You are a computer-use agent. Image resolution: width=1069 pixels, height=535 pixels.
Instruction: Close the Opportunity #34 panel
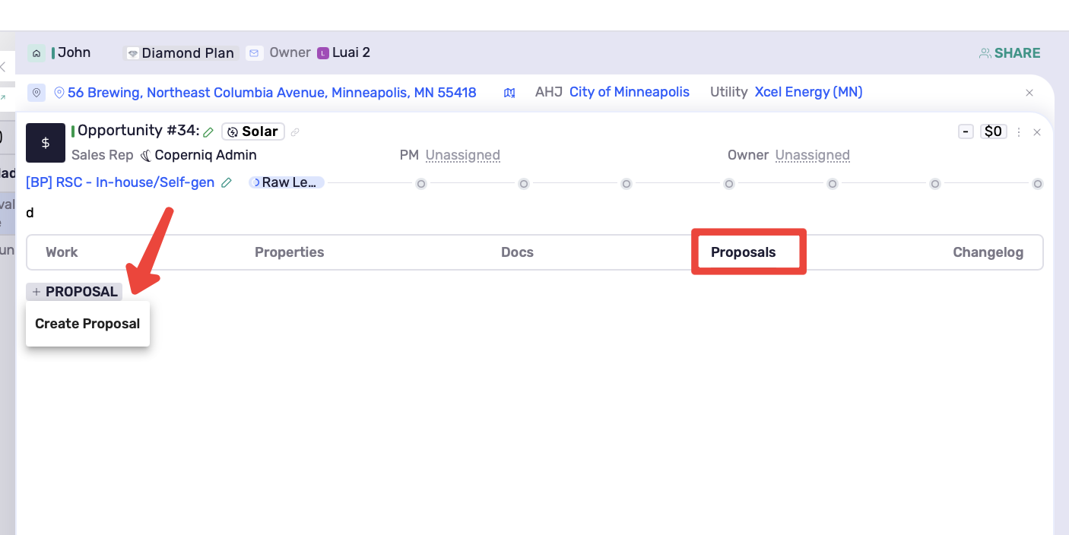pyautogui.click(x=1036, y=132)
